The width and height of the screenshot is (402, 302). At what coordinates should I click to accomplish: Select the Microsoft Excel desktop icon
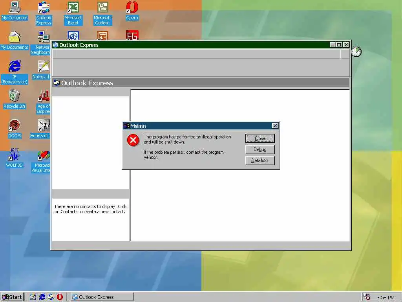(x=73, y=13)
